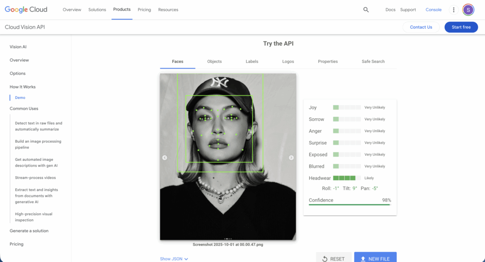The height and width of the screenshot is (262, 485).
Task: Switch to the Objects tab
Action: tap(215, 61)
